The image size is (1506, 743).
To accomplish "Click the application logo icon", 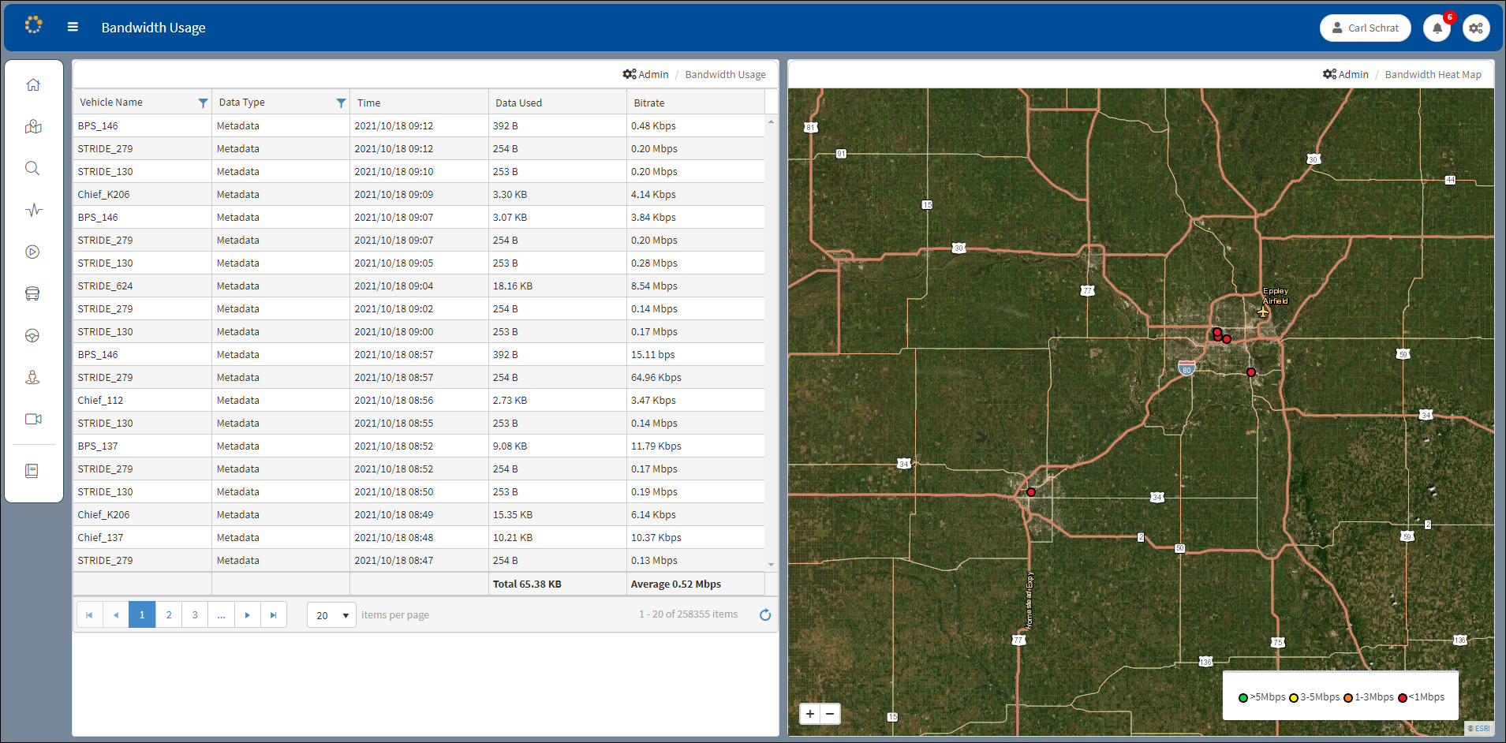I will point(33,25).
